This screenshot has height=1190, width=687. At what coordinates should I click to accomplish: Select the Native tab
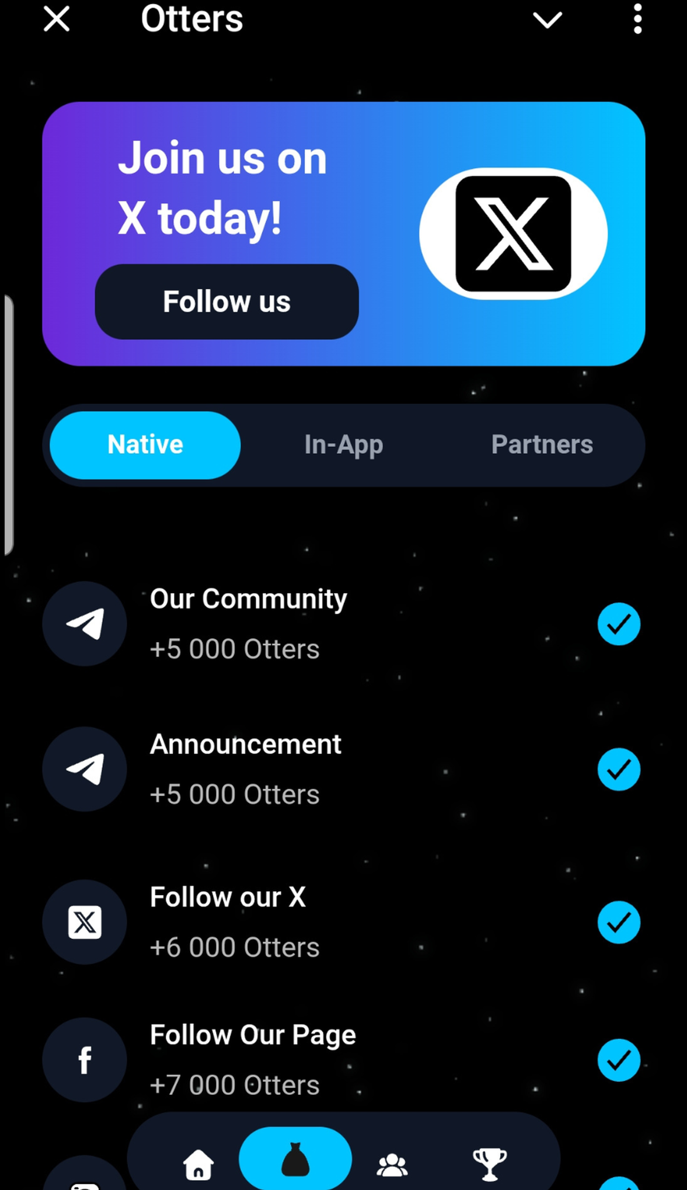point(145,445)
